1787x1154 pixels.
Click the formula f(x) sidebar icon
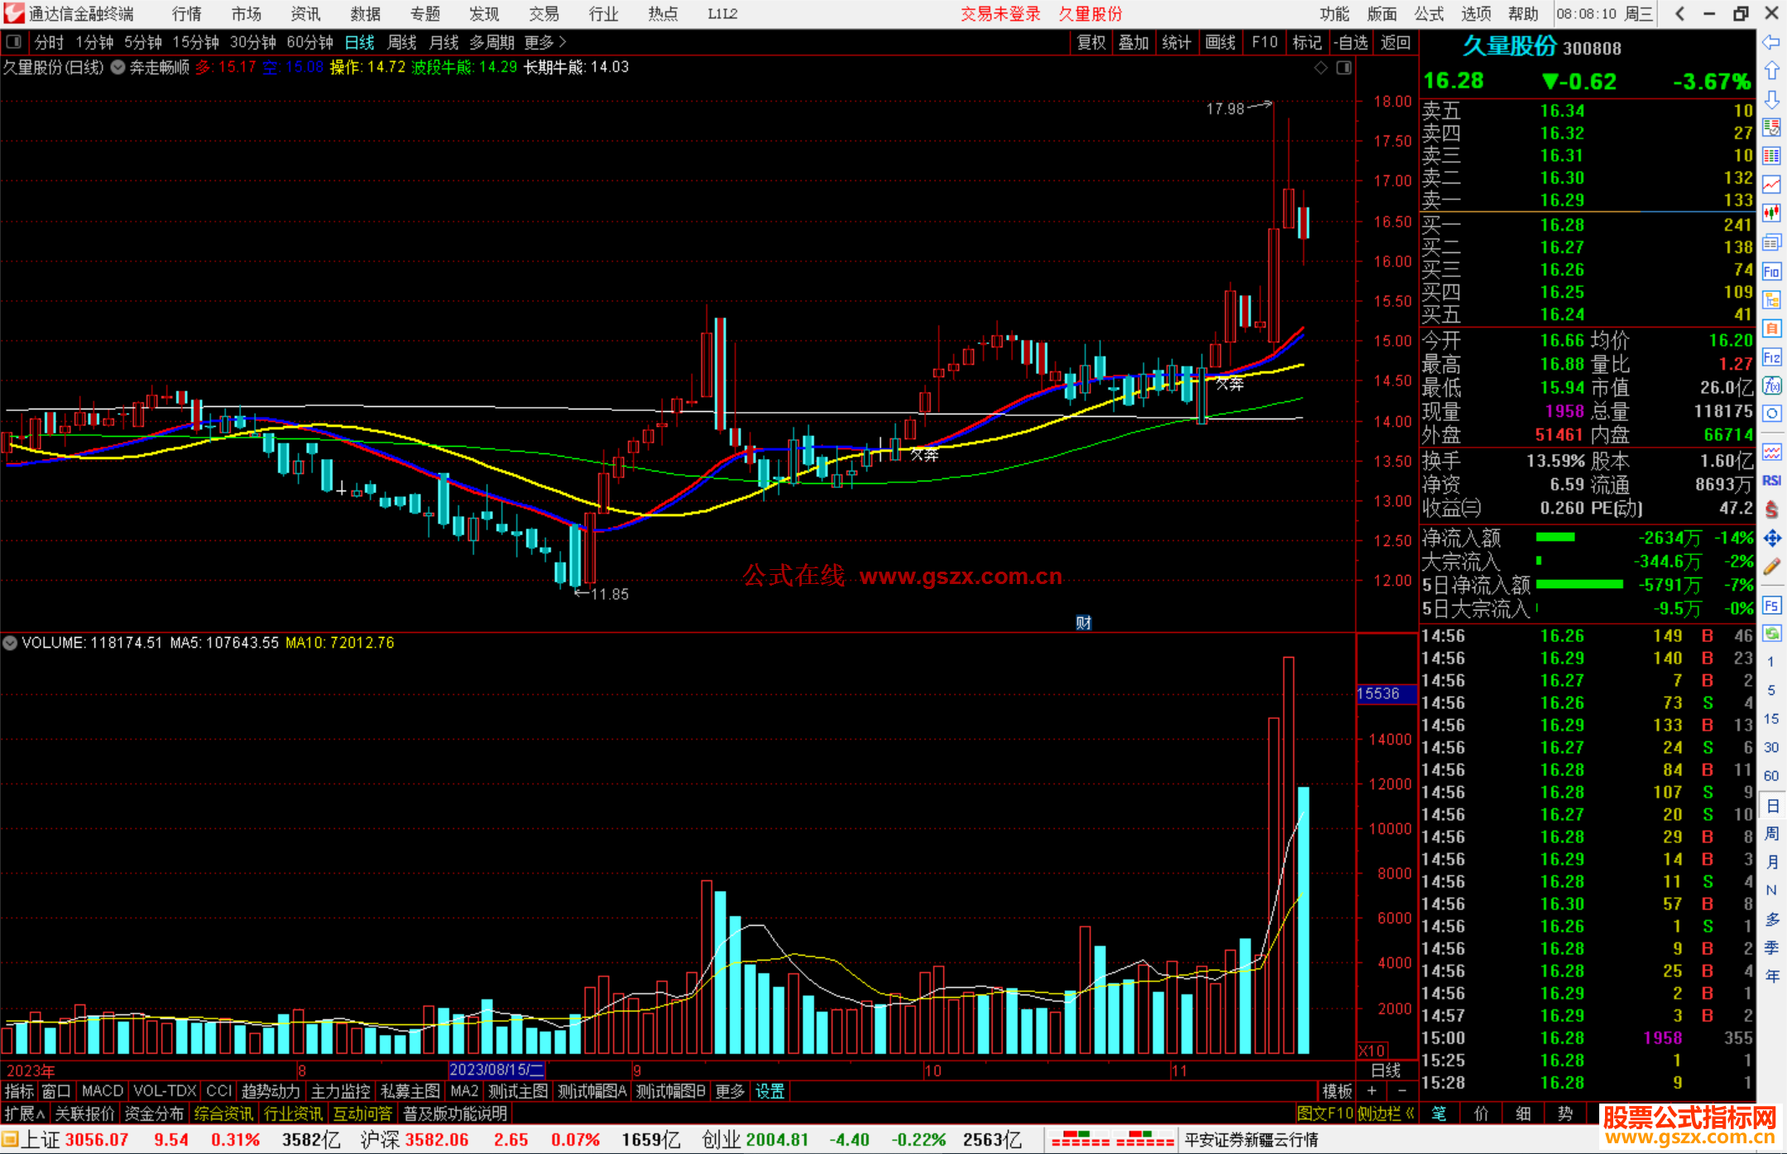(1771, 385)
